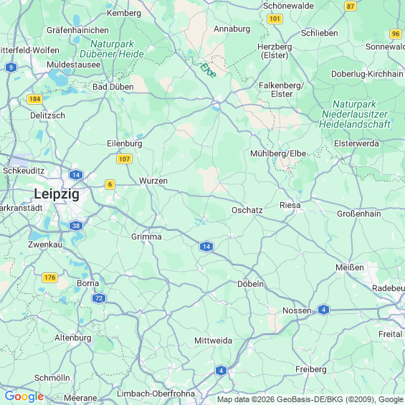This screenshot has height=405, width=405.
Task: Select the Meißen town label
Action: click(x=350, y=267)
